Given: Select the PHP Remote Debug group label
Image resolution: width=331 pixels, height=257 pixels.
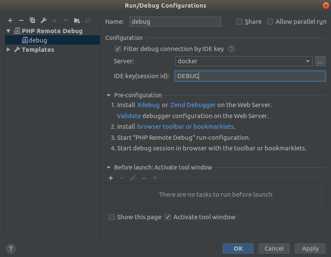Looking at the screenshot, I should [52, 31].
